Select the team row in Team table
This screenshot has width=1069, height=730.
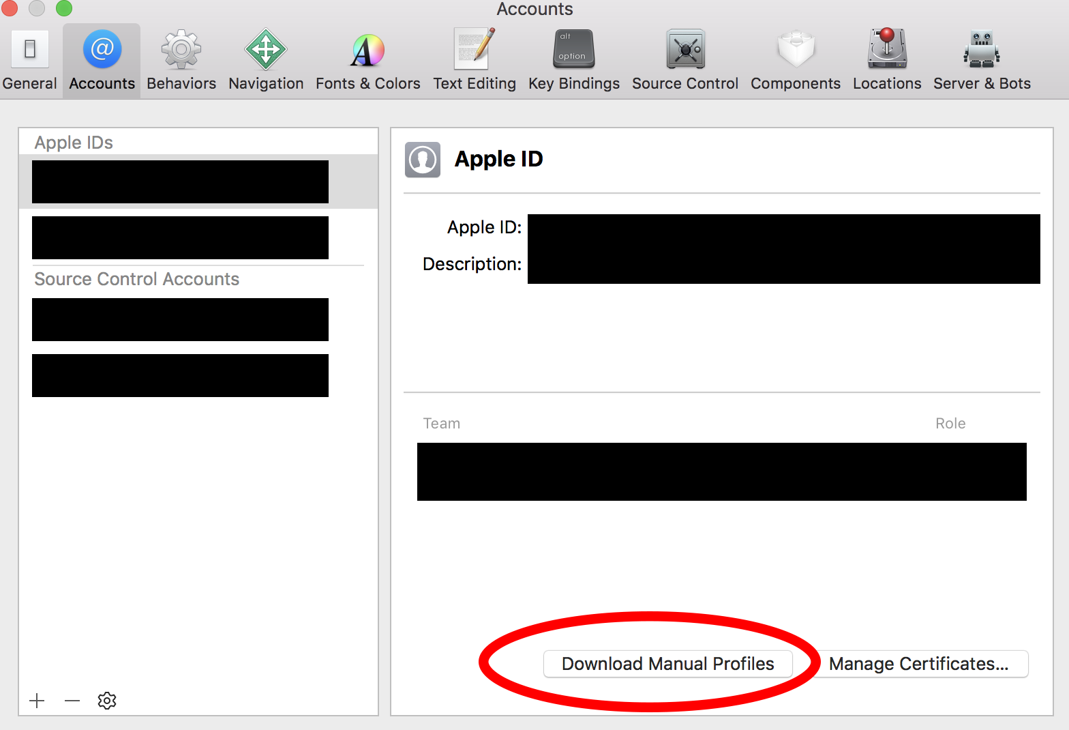tap(722, 471)
